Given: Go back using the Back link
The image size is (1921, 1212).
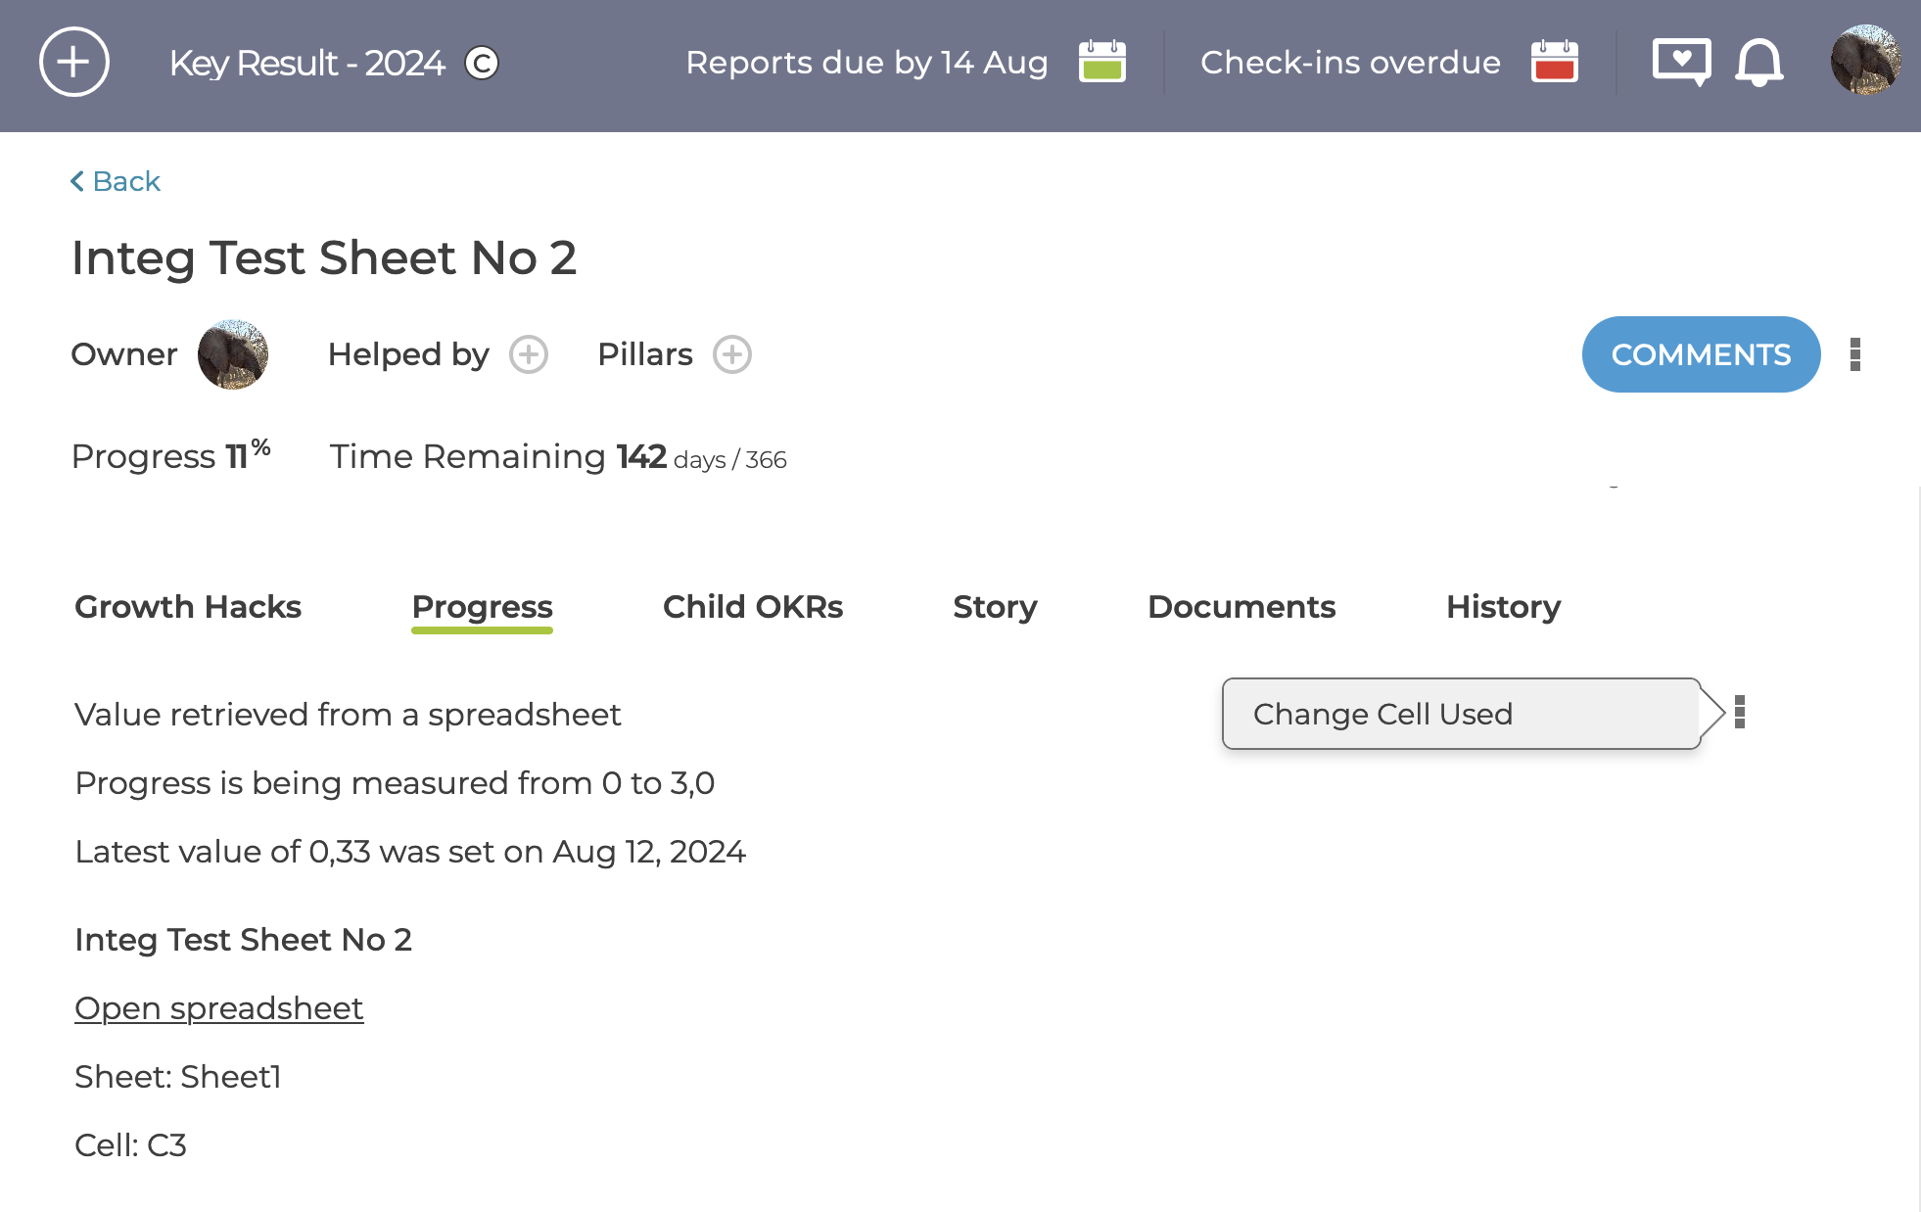Looking at the screenshot, I should tap(116, 181).
